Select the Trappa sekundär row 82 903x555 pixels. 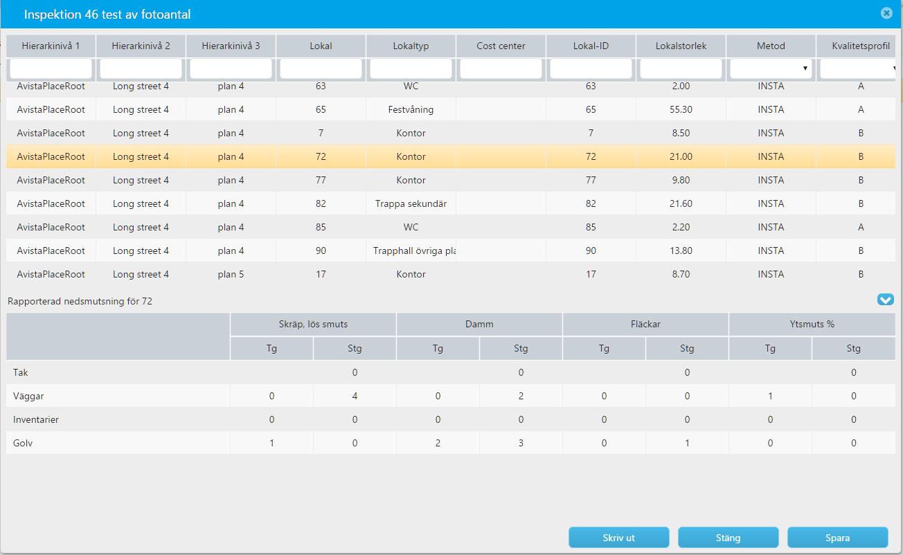[451, 203]
